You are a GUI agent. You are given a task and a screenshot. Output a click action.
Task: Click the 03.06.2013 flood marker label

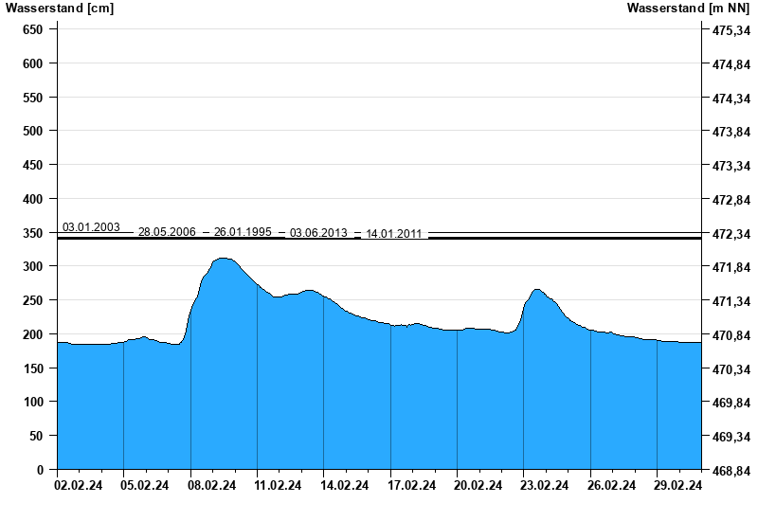318,233
